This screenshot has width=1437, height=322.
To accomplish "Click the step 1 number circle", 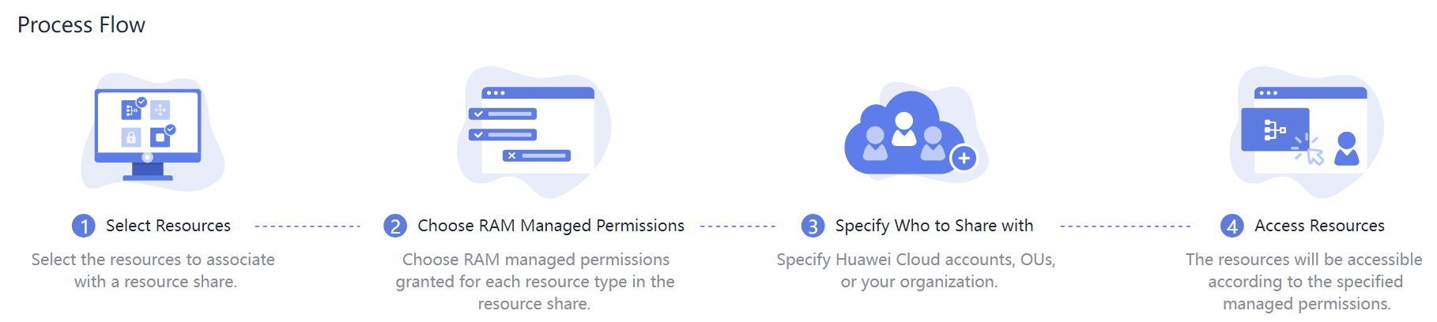I will (84, 226).
